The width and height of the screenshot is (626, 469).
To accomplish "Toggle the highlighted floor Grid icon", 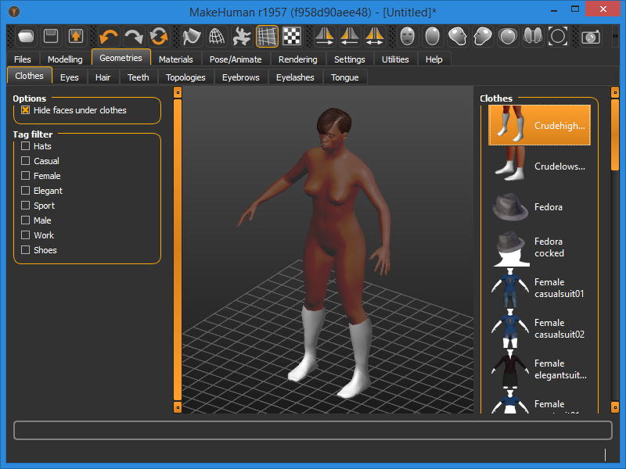I will tap(267, 36).
